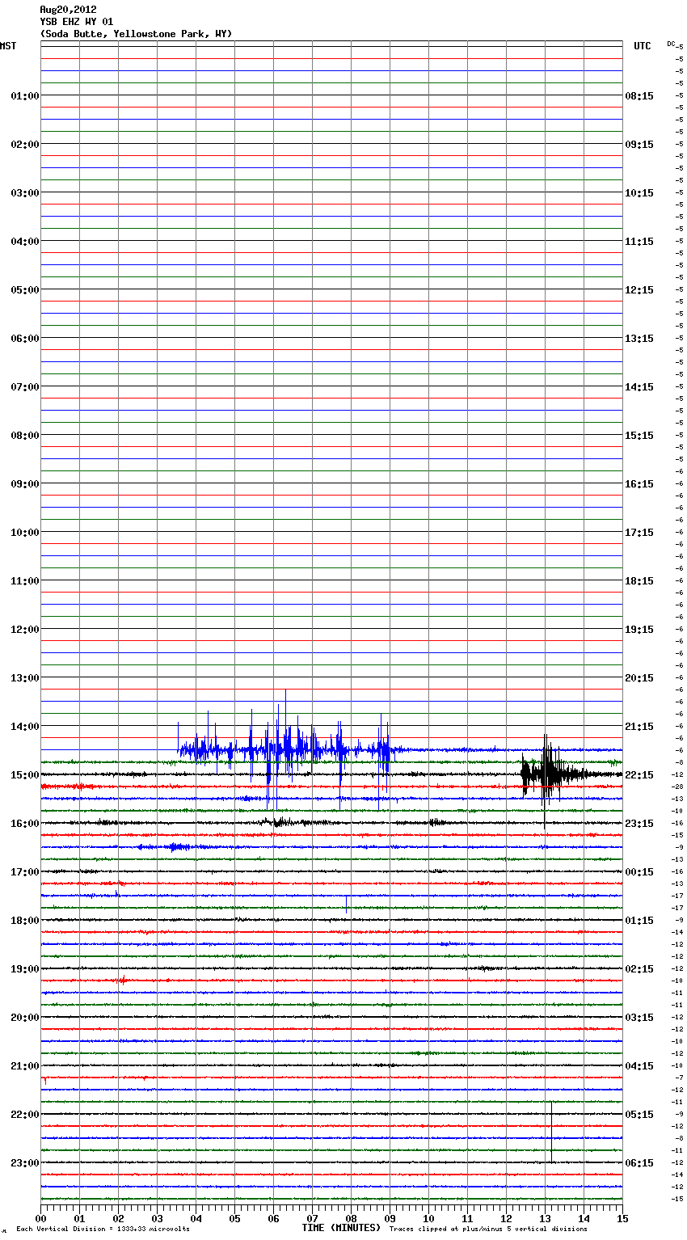Click the Traces clipped at plus/minus 5 note
Screen dimensions: 687x1240
tap(488, 1229)
